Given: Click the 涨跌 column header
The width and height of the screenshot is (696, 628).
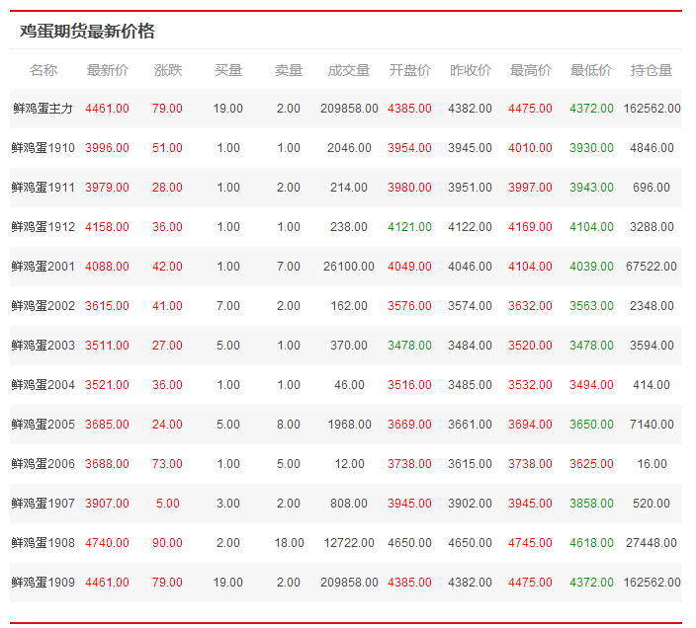Looking at the screenshot, I should click(168, 70).
